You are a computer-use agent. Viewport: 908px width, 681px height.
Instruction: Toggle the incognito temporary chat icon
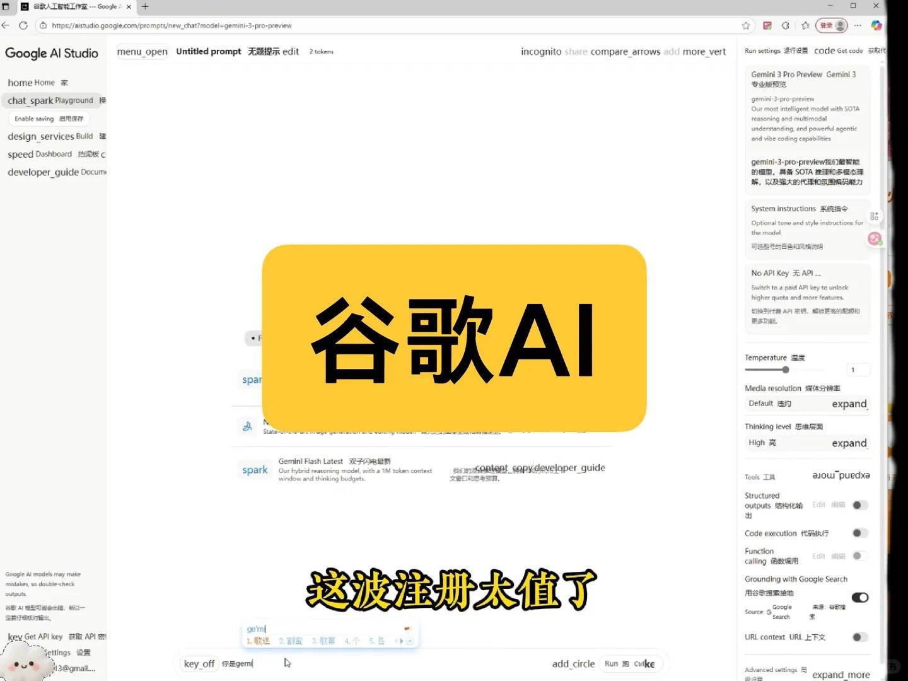point(541,52)
